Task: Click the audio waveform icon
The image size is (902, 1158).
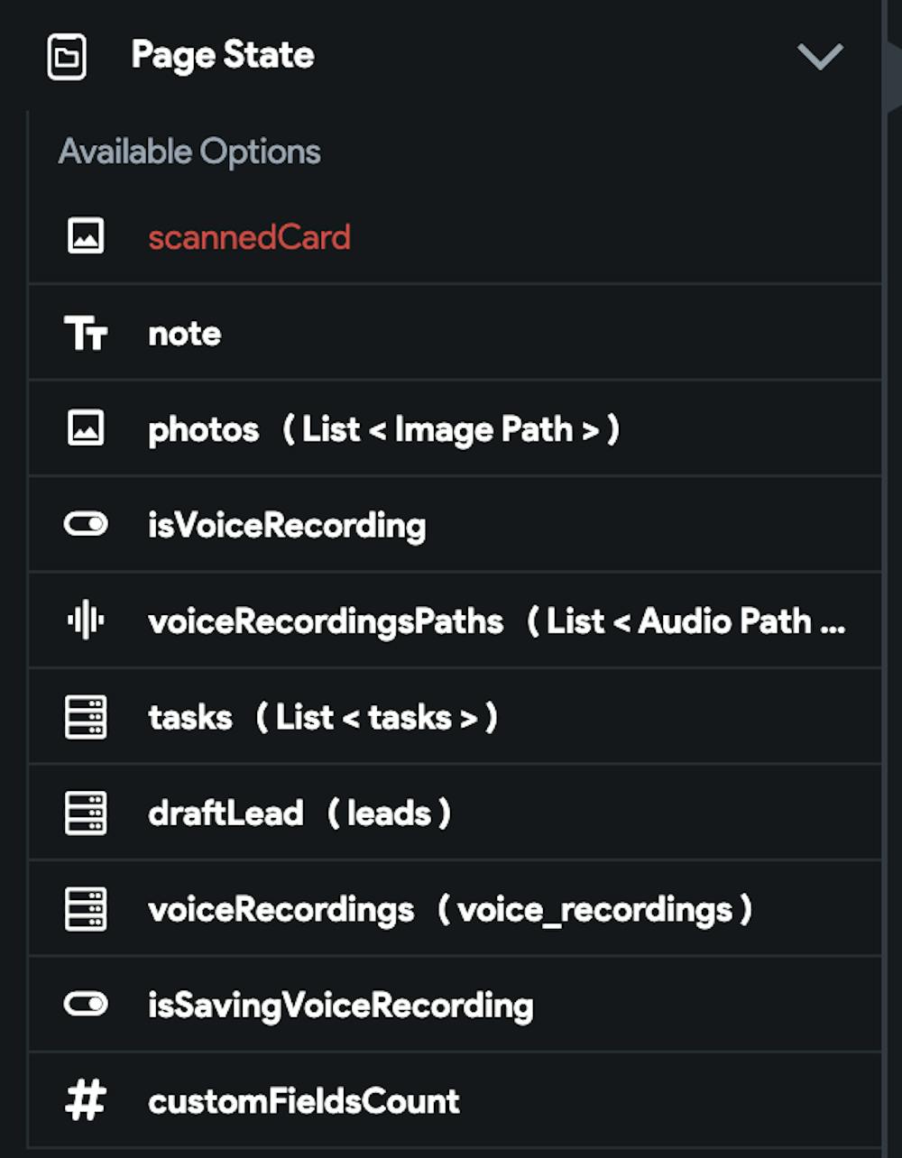Action: (86, 620)
